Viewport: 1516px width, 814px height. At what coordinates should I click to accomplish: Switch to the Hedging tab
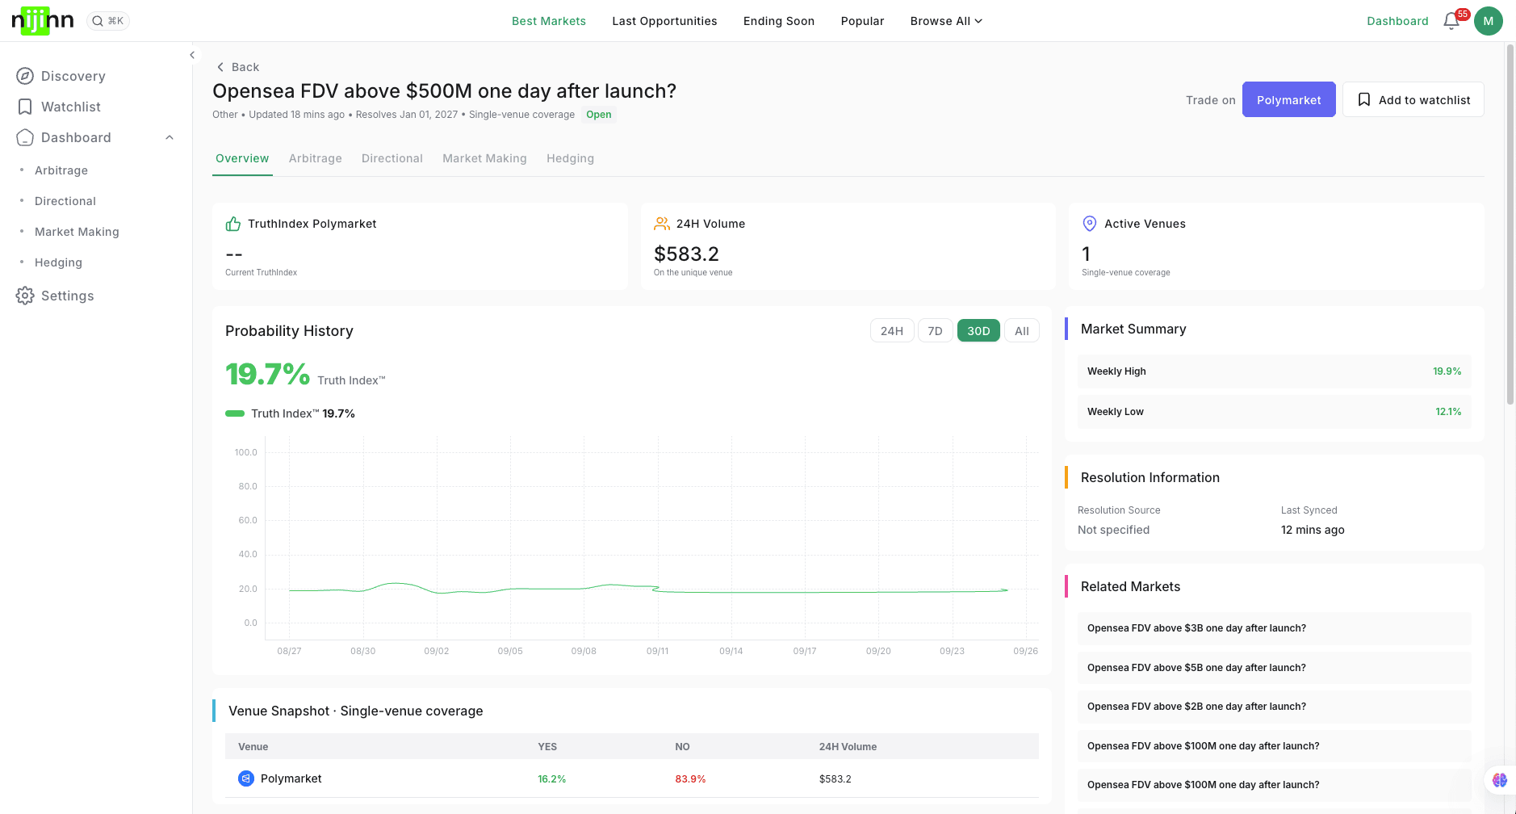(x=570, y=158)
